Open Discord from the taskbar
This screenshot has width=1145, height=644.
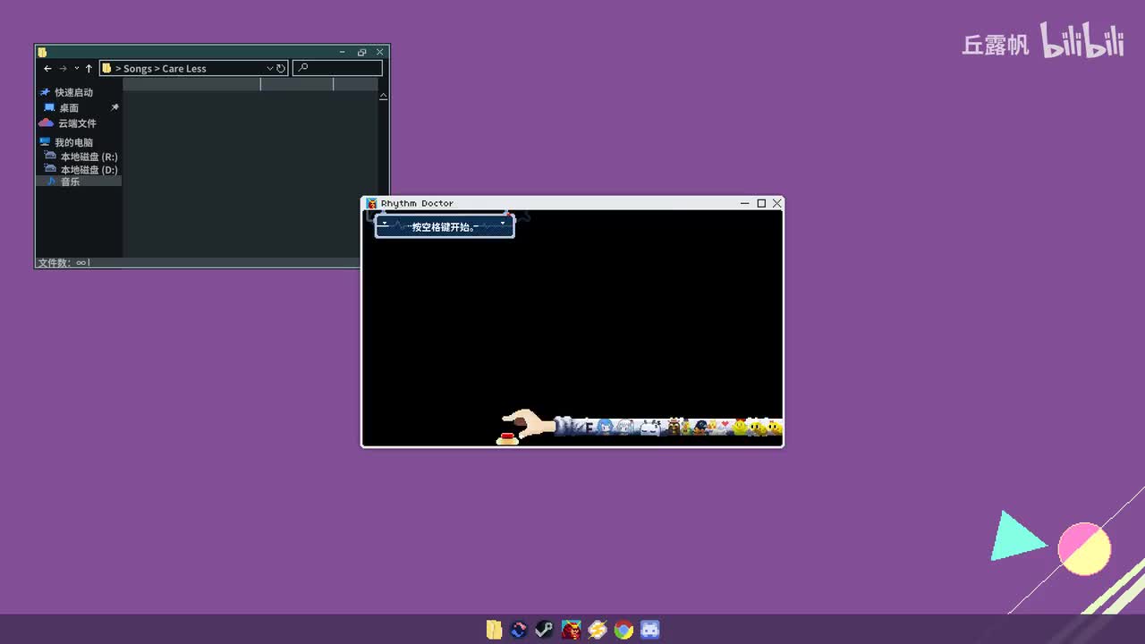tap(650, 630)
